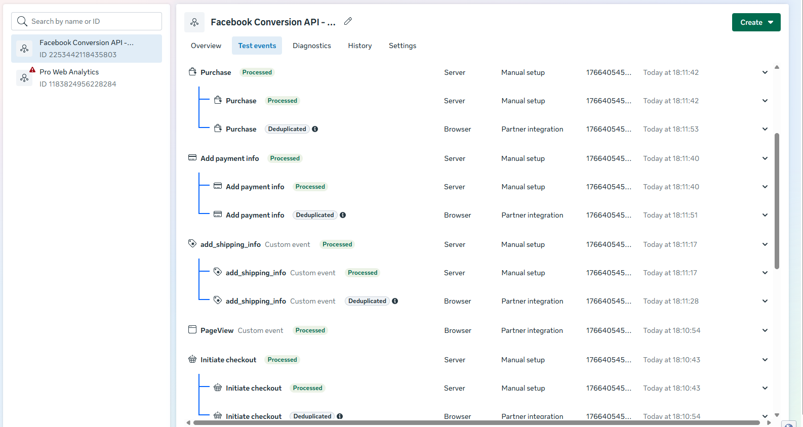Click info icon beside Add payment info Deduplicated
Image resolution: width=803 pixels, height=427 pixels.
343,215
